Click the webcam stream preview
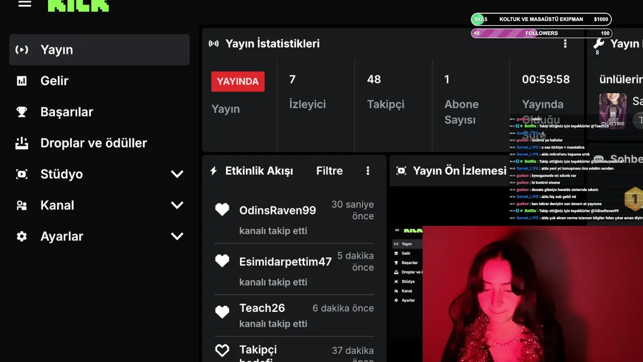 [532, 294]
